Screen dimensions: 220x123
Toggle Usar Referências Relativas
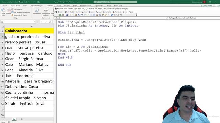[x=21, y=12]
